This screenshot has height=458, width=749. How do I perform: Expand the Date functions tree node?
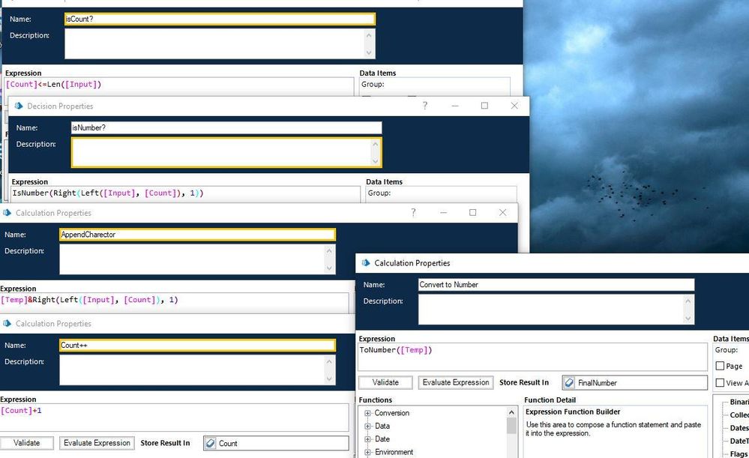[x=367, y=439]
